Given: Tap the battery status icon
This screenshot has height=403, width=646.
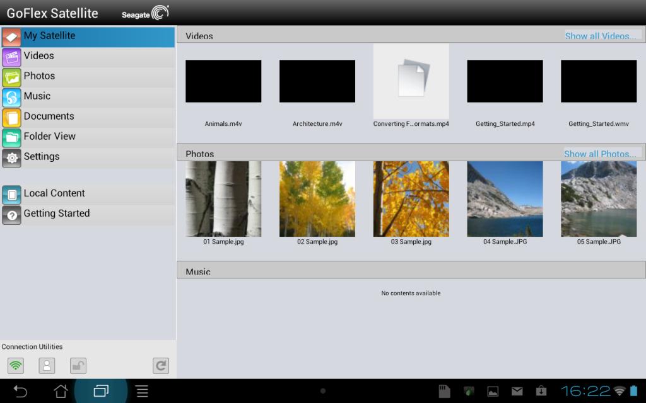Looking at the screenshot, I should pos(633,390).
